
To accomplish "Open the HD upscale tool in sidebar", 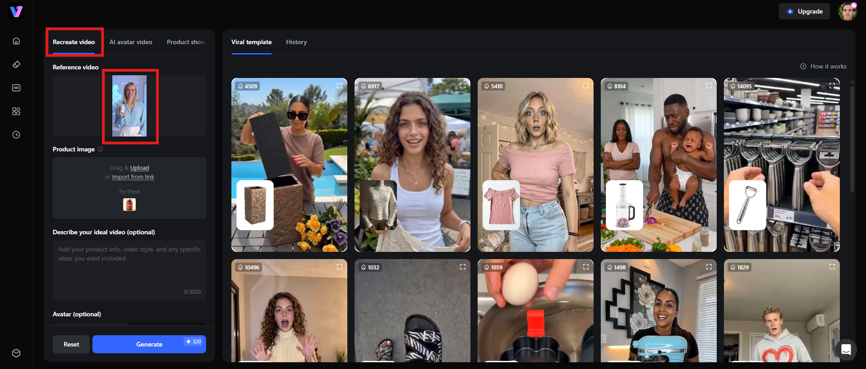I will [x=16, y=88].
